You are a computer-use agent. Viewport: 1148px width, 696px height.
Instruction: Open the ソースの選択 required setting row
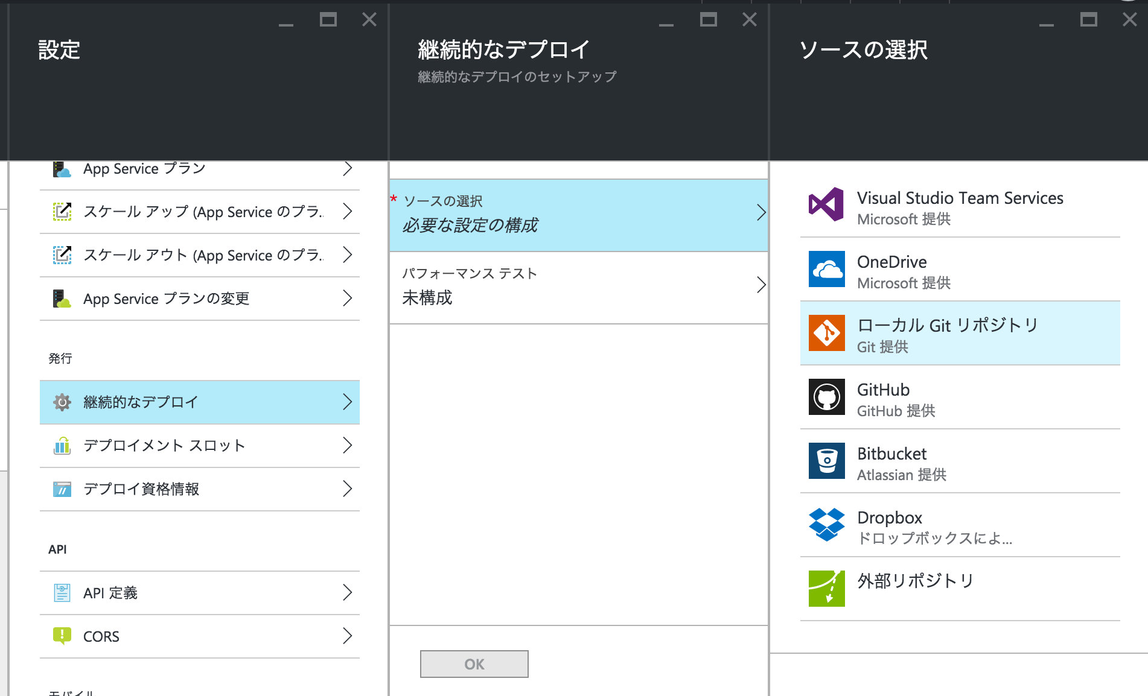coord(579,215)
